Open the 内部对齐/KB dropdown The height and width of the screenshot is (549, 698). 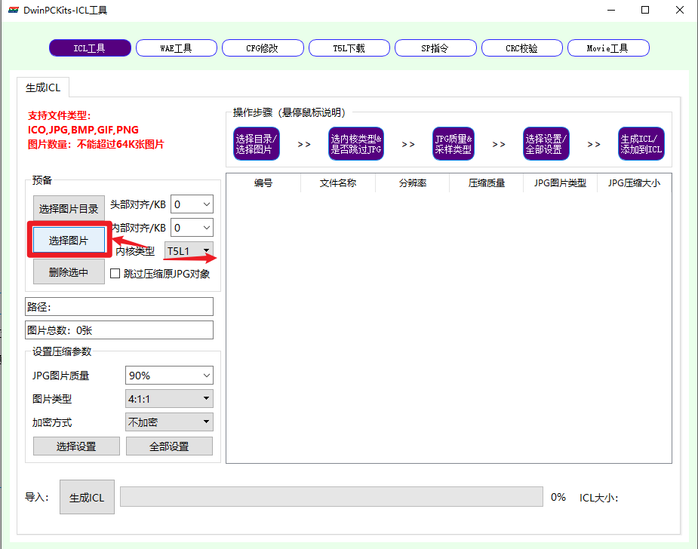pos(192,228)
